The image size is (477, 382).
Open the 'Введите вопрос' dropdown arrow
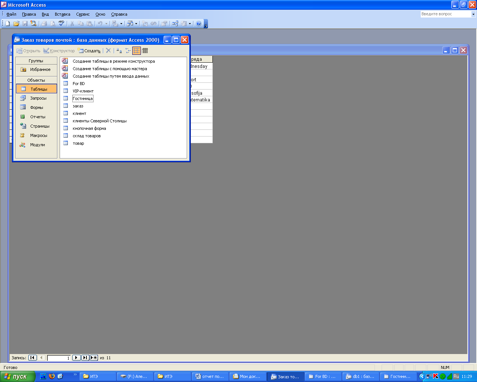pyautogui.click(x=473, y=14)
